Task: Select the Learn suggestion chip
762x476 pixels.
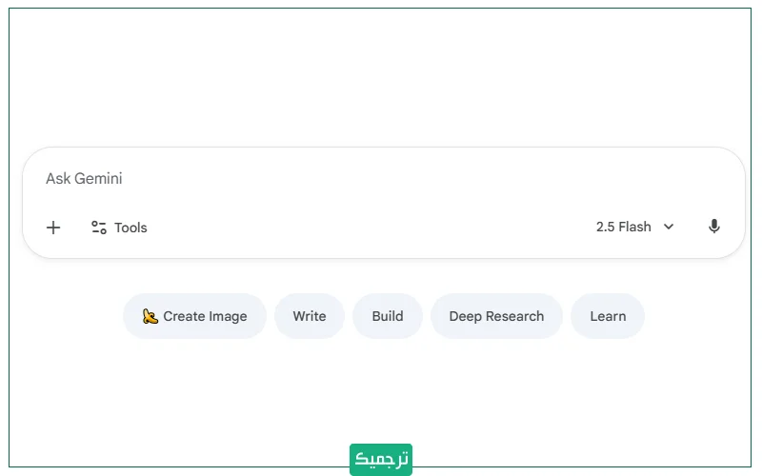Action: pos(608,316)
